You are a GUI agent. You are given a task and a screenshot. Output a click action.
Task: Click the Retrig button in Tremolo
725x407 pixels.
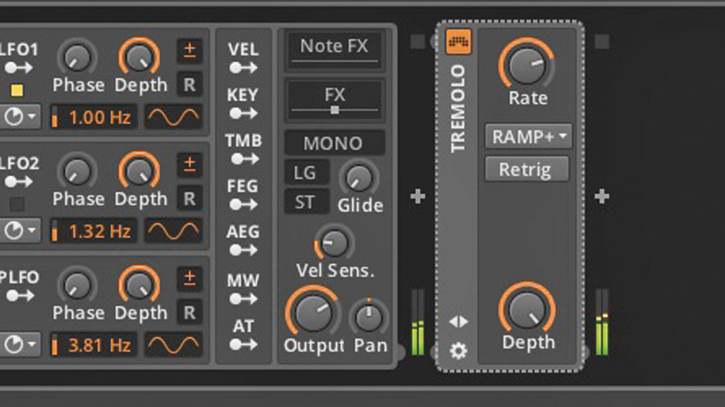click(526, 169)
